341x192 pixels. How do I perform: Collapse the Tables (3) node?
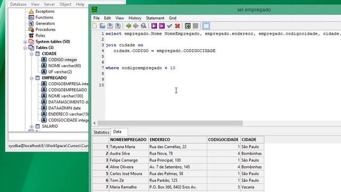tap(25, 48)
